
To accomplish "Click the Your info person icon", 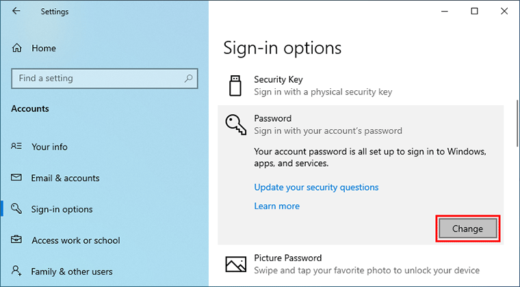I will (16, 146).
